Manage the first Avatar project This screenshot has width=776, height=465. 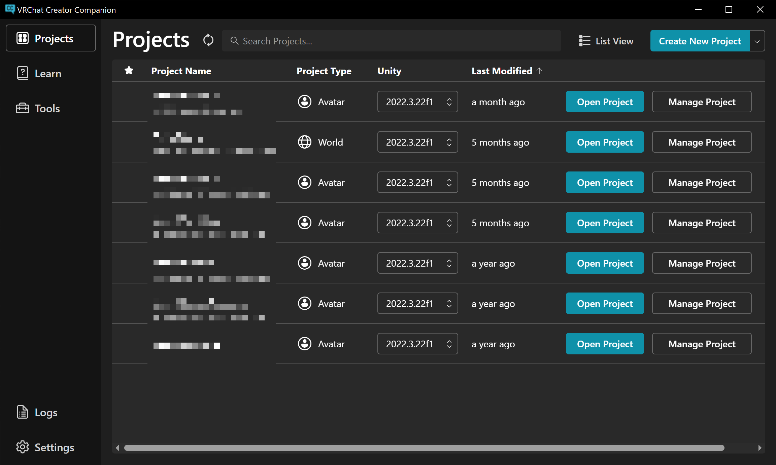pos(702,102)
